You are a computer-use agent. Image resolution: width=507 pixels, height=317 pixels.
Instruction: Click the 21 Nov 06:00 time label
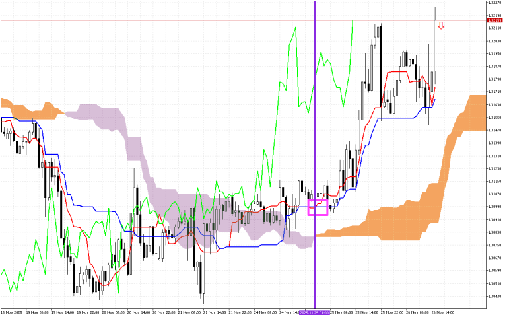pos(189,313)
